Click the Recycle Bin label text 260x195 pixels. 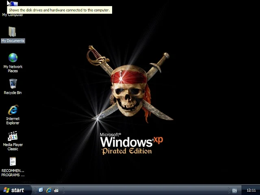pyautogui.click(x=13, y=93)
